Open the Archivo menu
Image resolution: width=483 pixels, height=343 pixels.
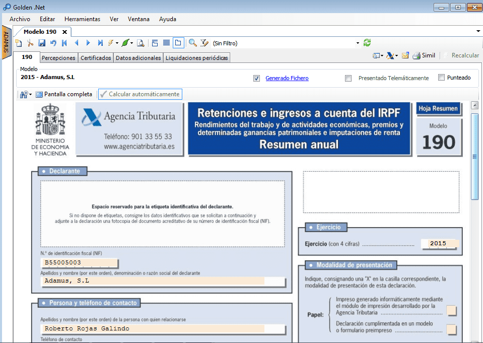click(x=20, y=19)
